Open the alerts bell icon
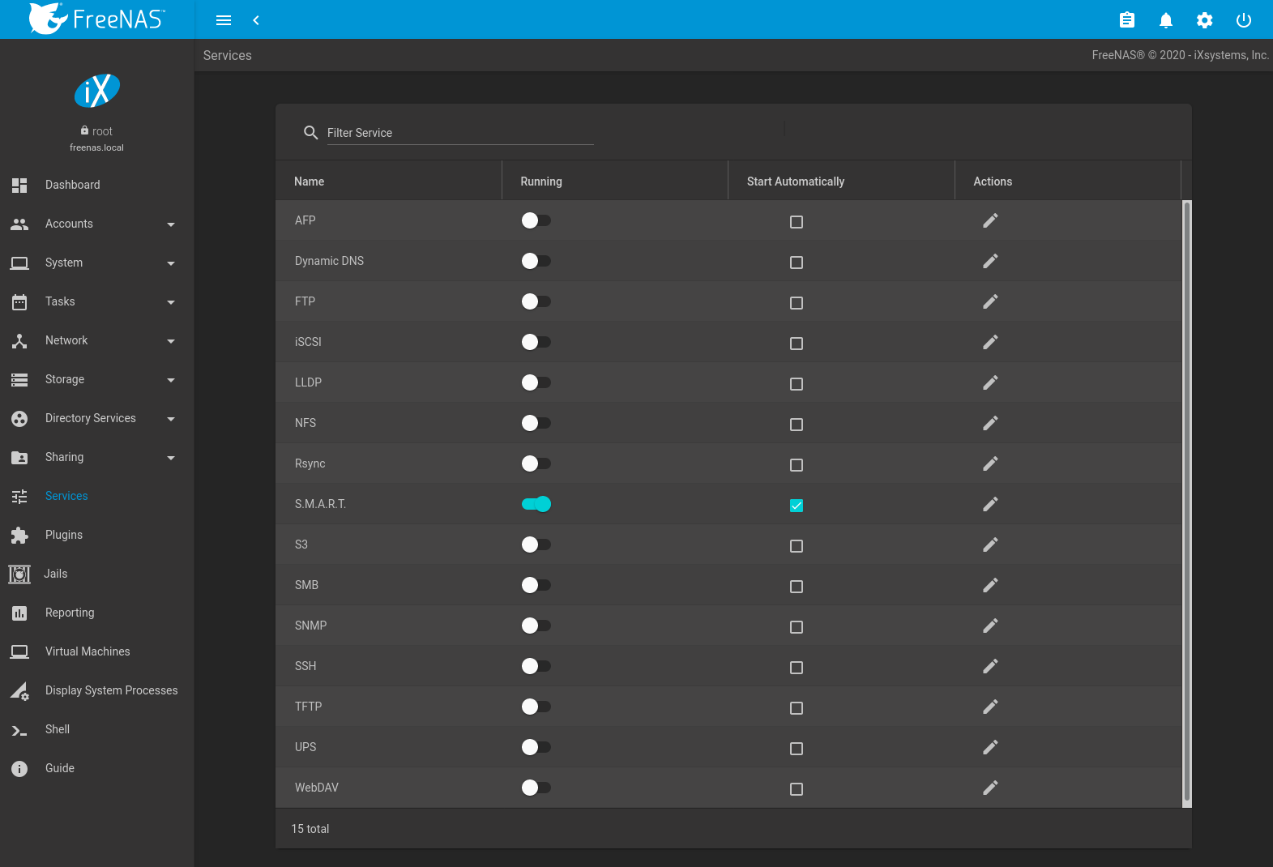1273x867 pixels. pyautogui.click(x=1165, y=20)
